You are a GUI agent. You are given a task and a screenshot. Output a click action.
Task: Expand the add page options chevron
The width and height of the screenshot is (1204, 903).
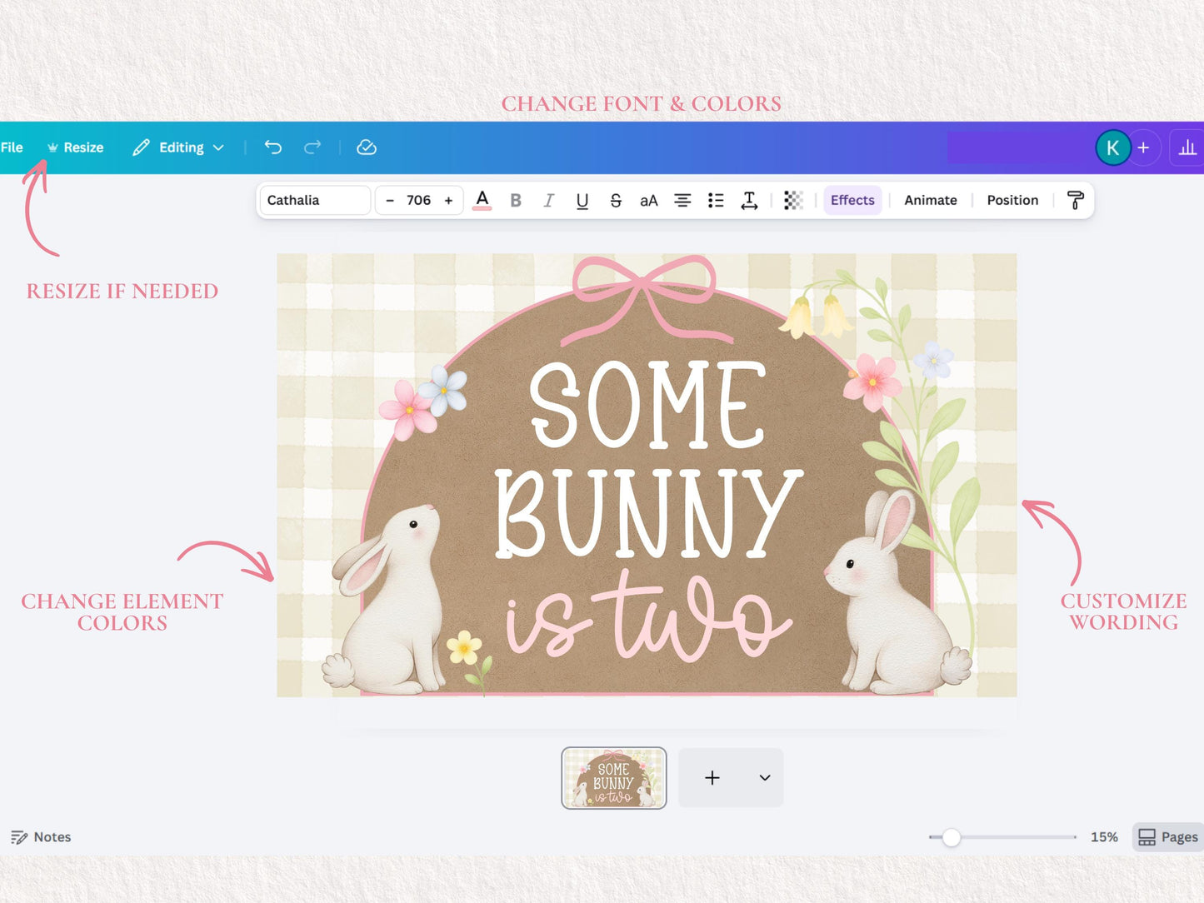[x=765, y=778]
